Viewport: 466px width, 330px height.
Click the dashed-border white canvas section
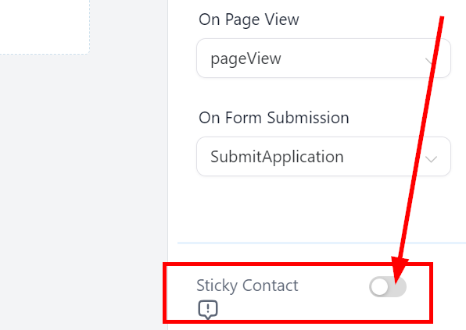point(45,27)
